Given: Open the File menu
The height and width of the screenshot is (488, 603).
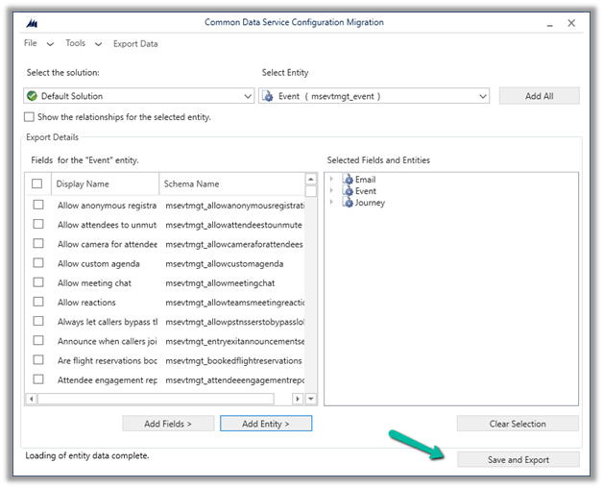Looking at the screenshot, I should pyautogui.click(x=31, y=43).
